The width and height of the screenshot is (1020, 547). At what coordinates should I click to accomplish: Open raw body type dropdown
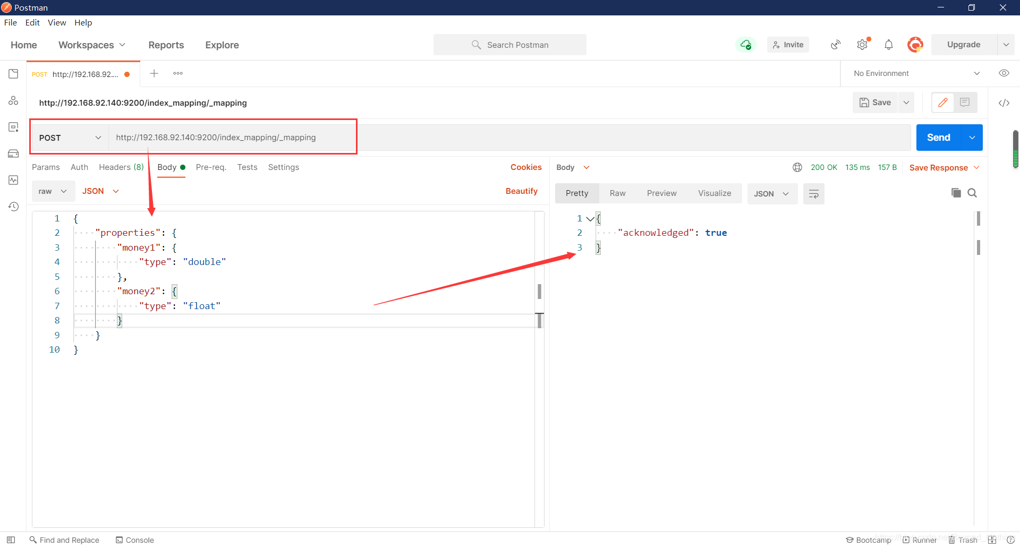tap(53, 191)
